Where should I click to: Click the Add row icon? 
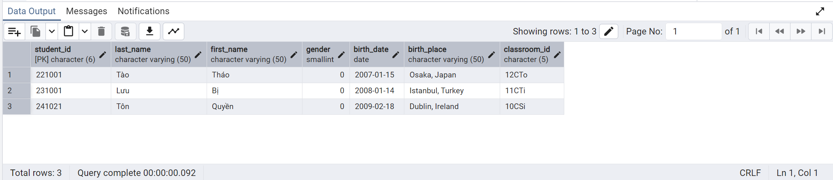[14, 32]
